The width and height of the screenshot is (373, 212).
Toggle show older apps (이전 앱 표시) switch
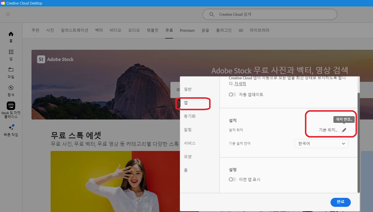tap(232, 179)
